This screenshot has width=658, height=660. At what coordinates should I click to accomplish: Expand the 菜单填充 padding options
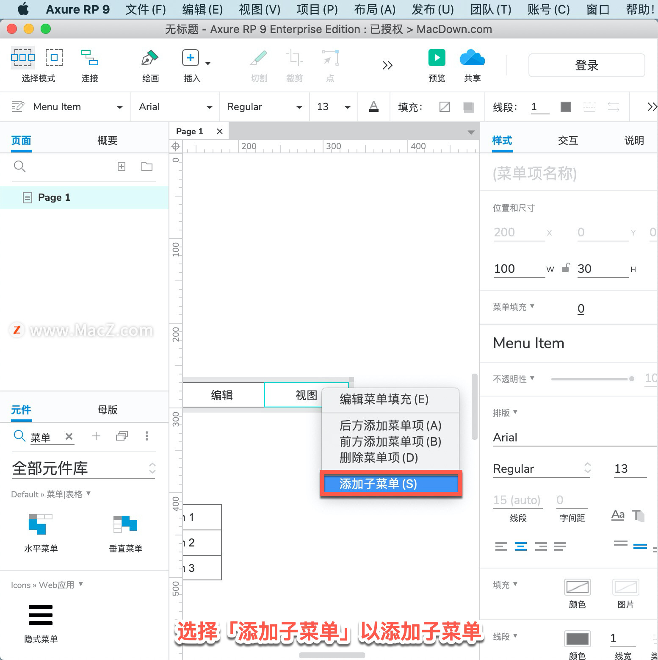532,306
